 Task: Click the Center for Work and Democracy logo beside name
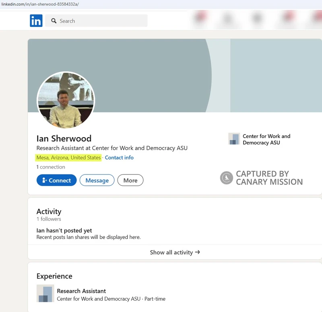[234, 139]
